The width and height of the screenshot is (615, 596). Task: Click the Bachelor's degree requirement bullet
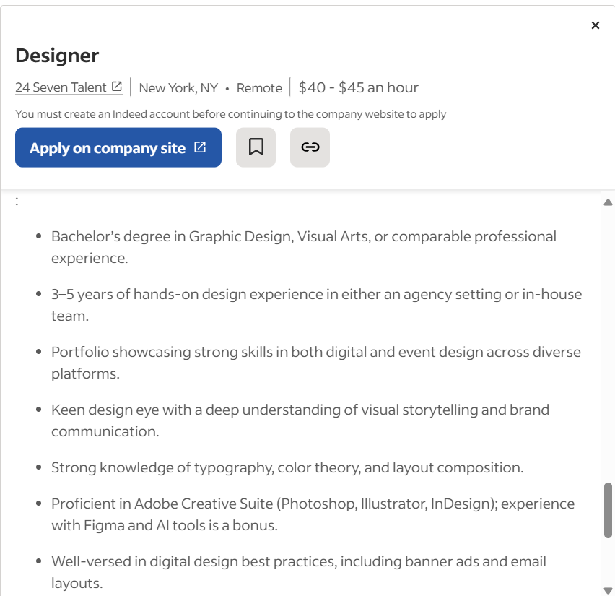303,246
